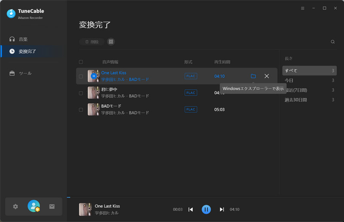344x222 pixels.
Task: Click the 05:03 duration value
Action: 219,109
